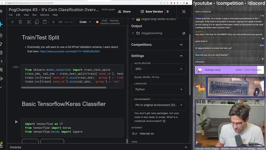Copy cell using copy icon
The width and height of the screenshot is (266, 150).
37,22
